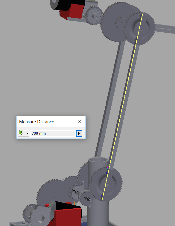Click the 700 mm measurement value field

(53, 134)
